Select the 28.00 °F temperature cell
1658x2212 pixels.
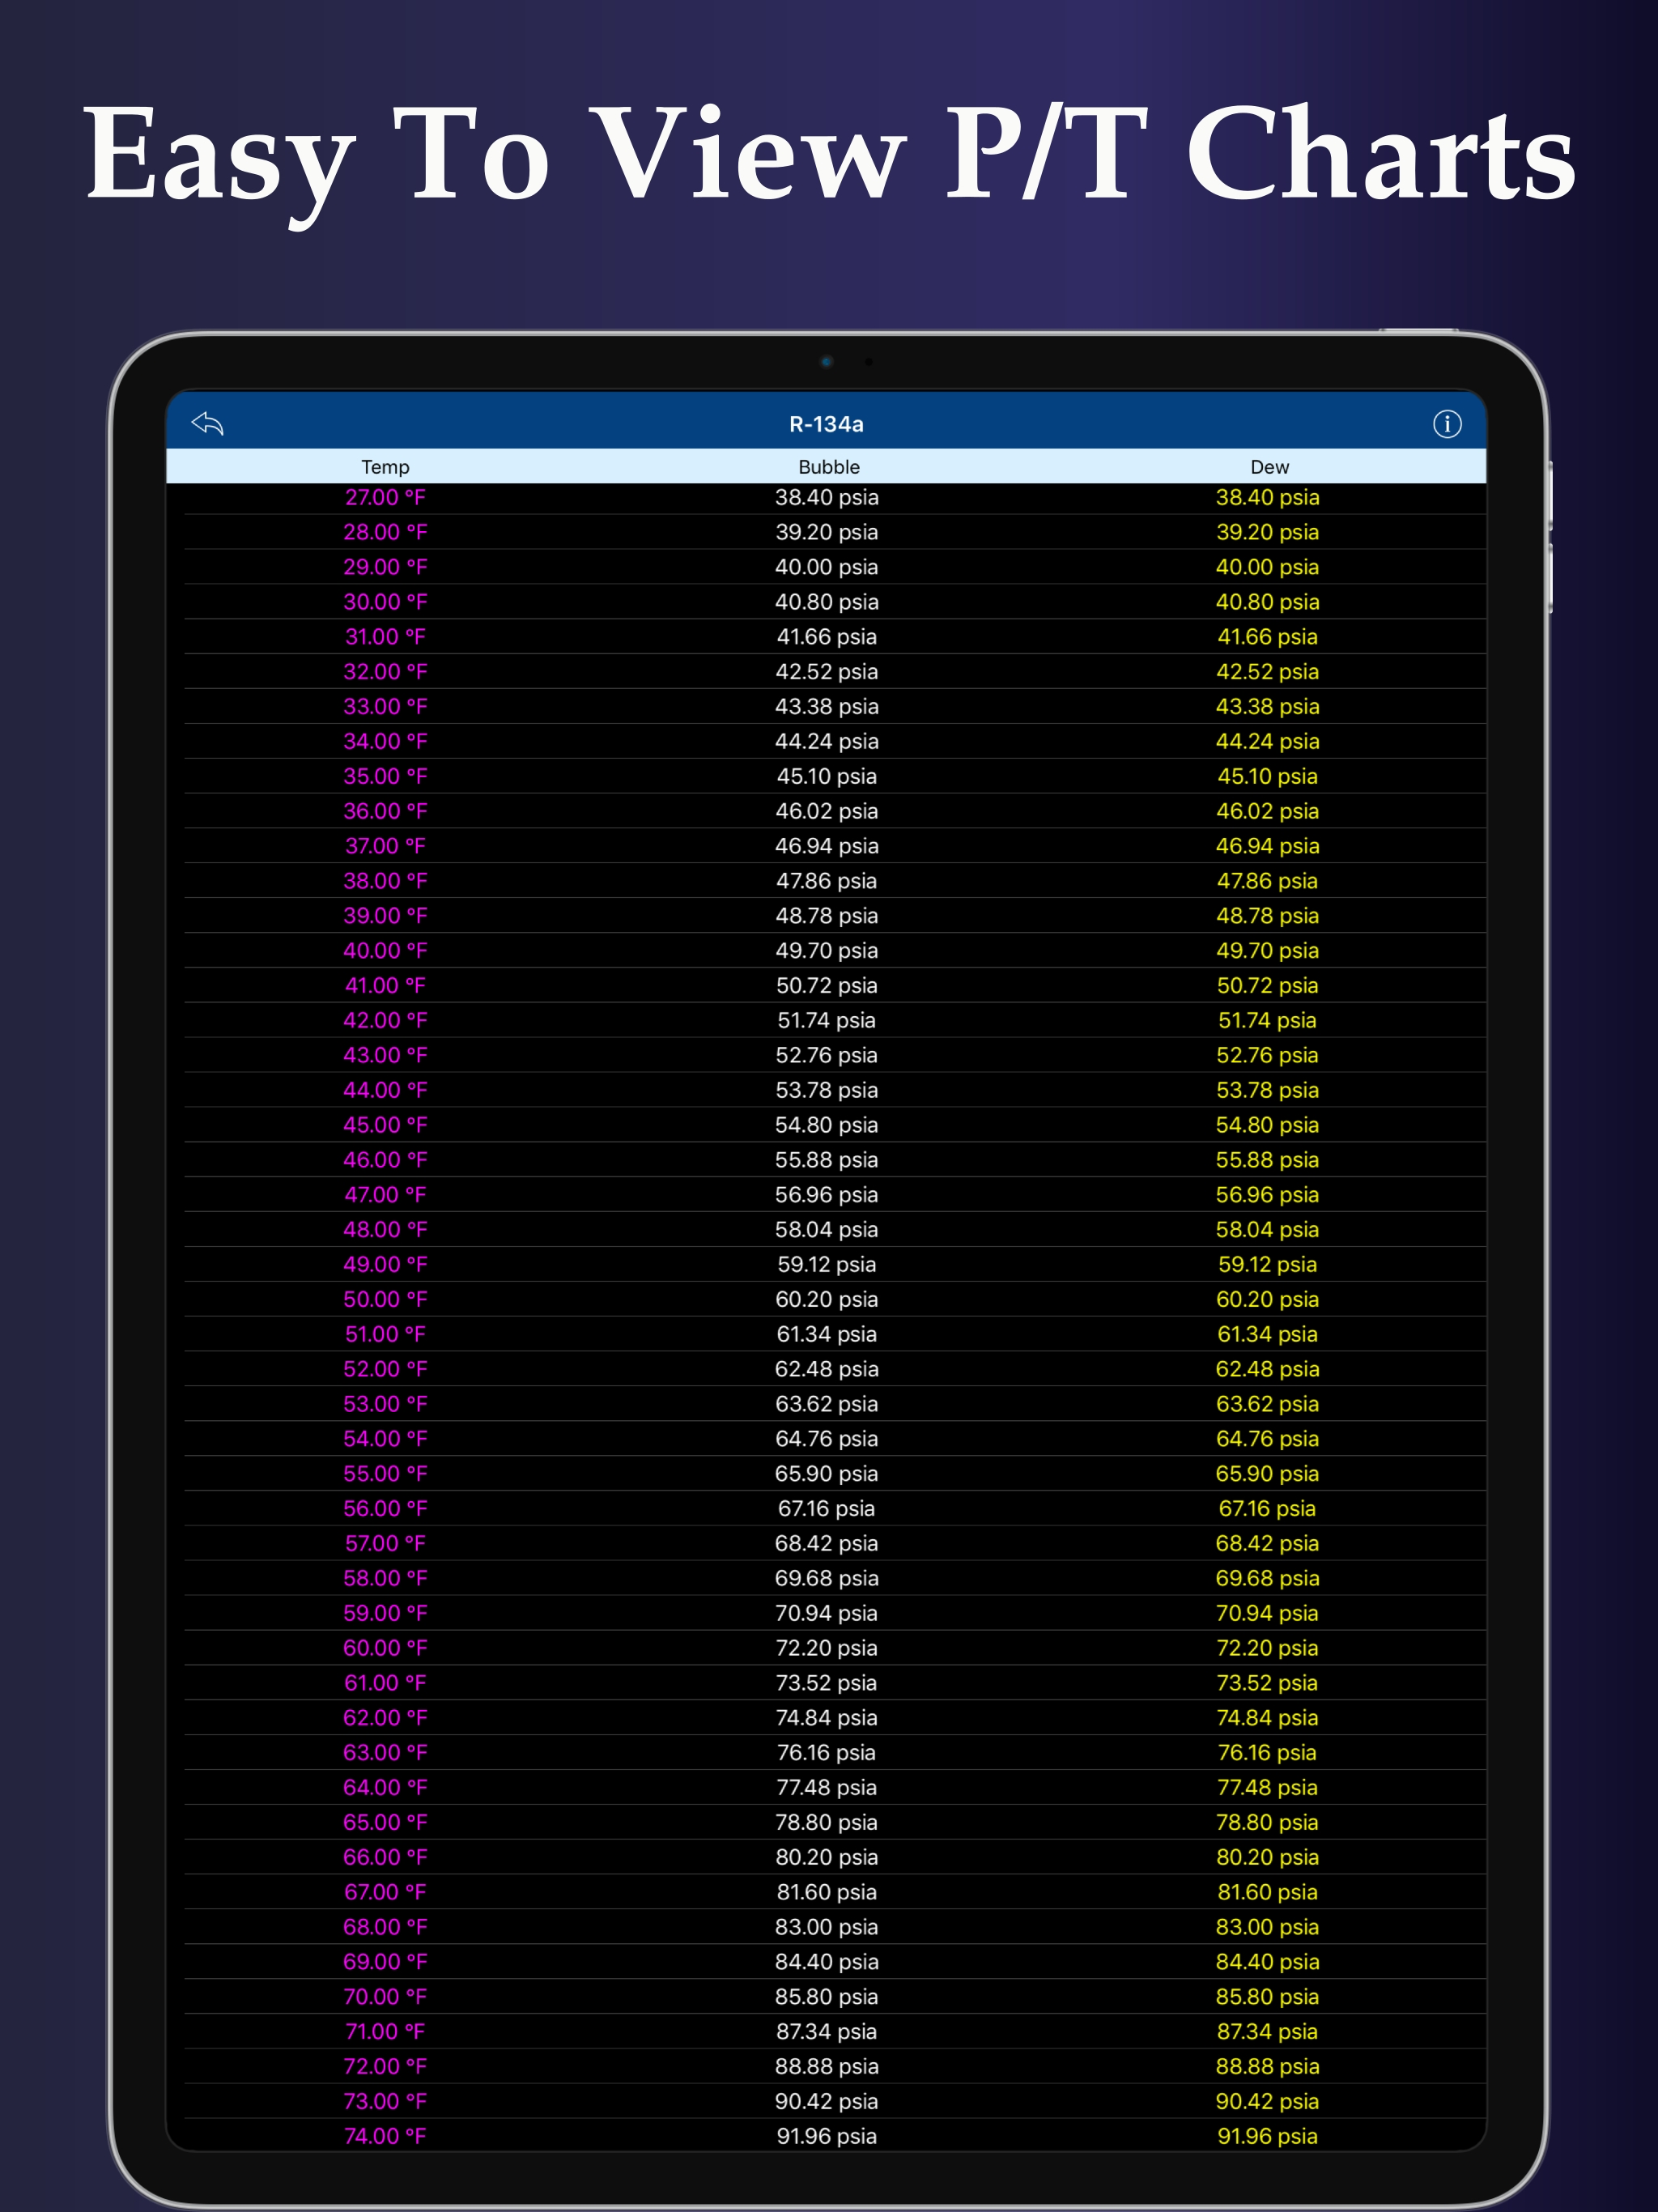coord(385,532)
